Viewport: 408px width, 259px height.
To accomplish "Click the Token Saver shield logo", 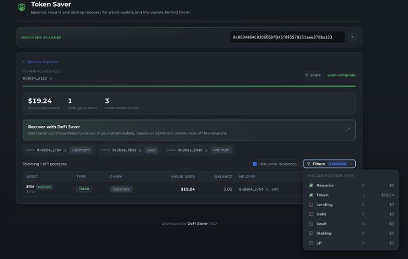I will [22, 7].
